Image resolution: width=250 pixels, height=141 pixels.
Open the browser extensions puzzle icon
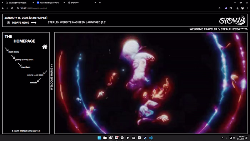(x=231, y=8)
